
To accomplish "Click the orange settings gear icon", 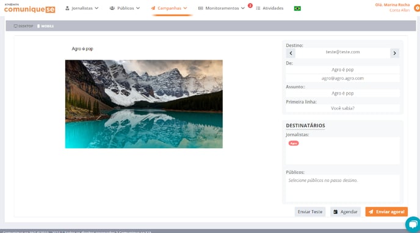I will (x=417, y=8).
